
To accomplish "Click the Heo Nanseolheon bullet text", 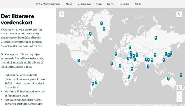I will click(23, 102).
